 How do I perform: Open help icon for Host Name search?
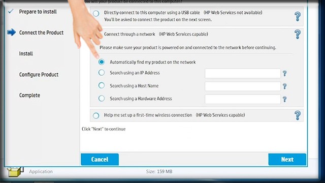coord(284,86)
